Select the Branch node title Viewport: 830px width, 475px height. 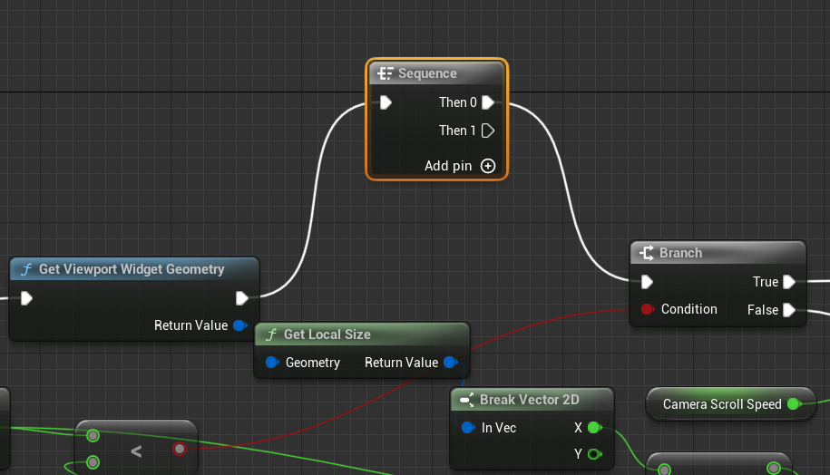pyautogui.click(x=680, y=253)
